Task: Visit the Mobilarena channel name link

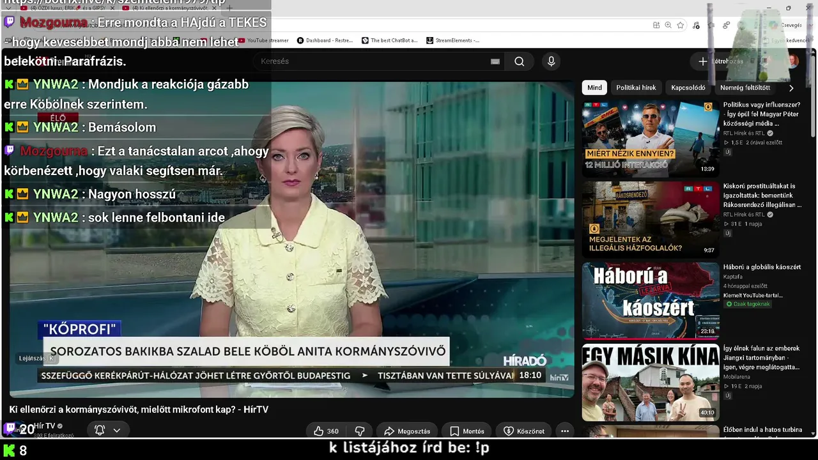Action: (737, 377)
